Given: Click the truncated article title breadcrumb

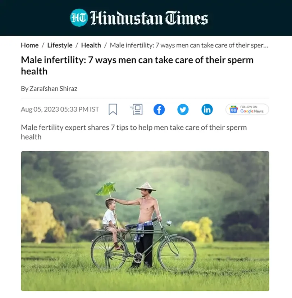Looking at the screenshot, I should pos(189,45).
